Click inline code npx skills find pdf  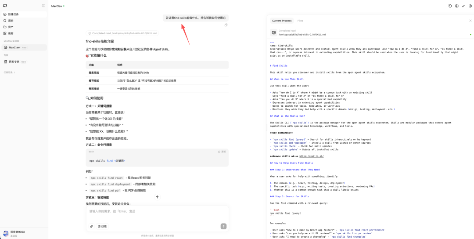pos(105,191)
